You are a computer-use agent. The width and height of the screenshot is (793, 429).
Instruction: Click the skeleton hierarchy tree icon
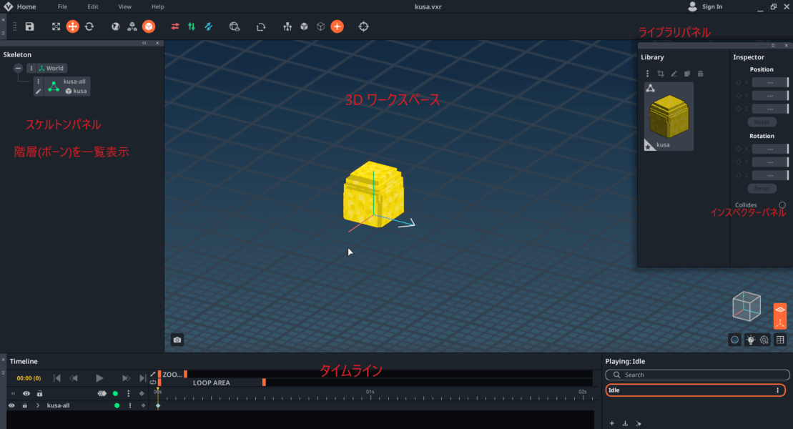click(x=287, y=27)
